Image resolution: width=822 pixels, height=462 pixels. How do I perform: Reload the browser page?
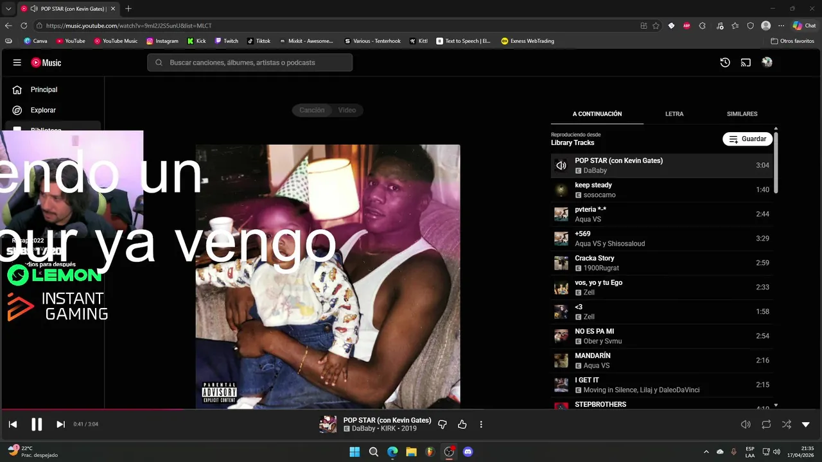[24, 26]
